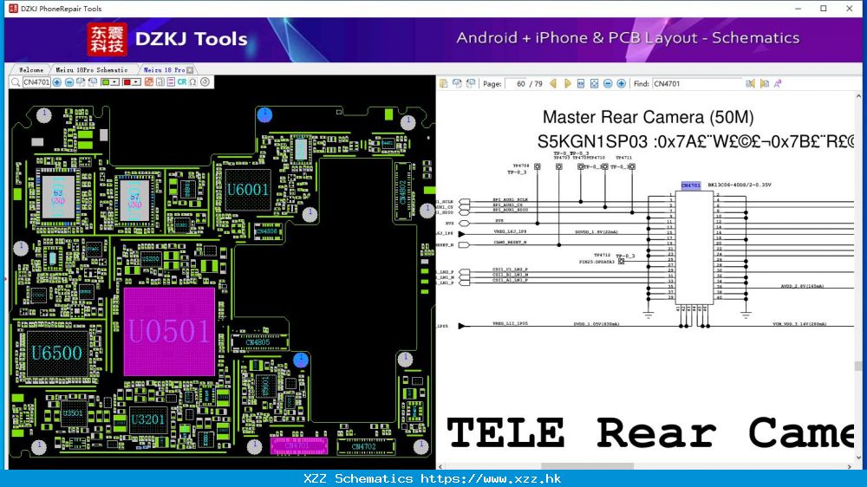The height and width of the screenshot is (487, 867).
Task: Click test point TP4708 in schematic
Action: 537,166
